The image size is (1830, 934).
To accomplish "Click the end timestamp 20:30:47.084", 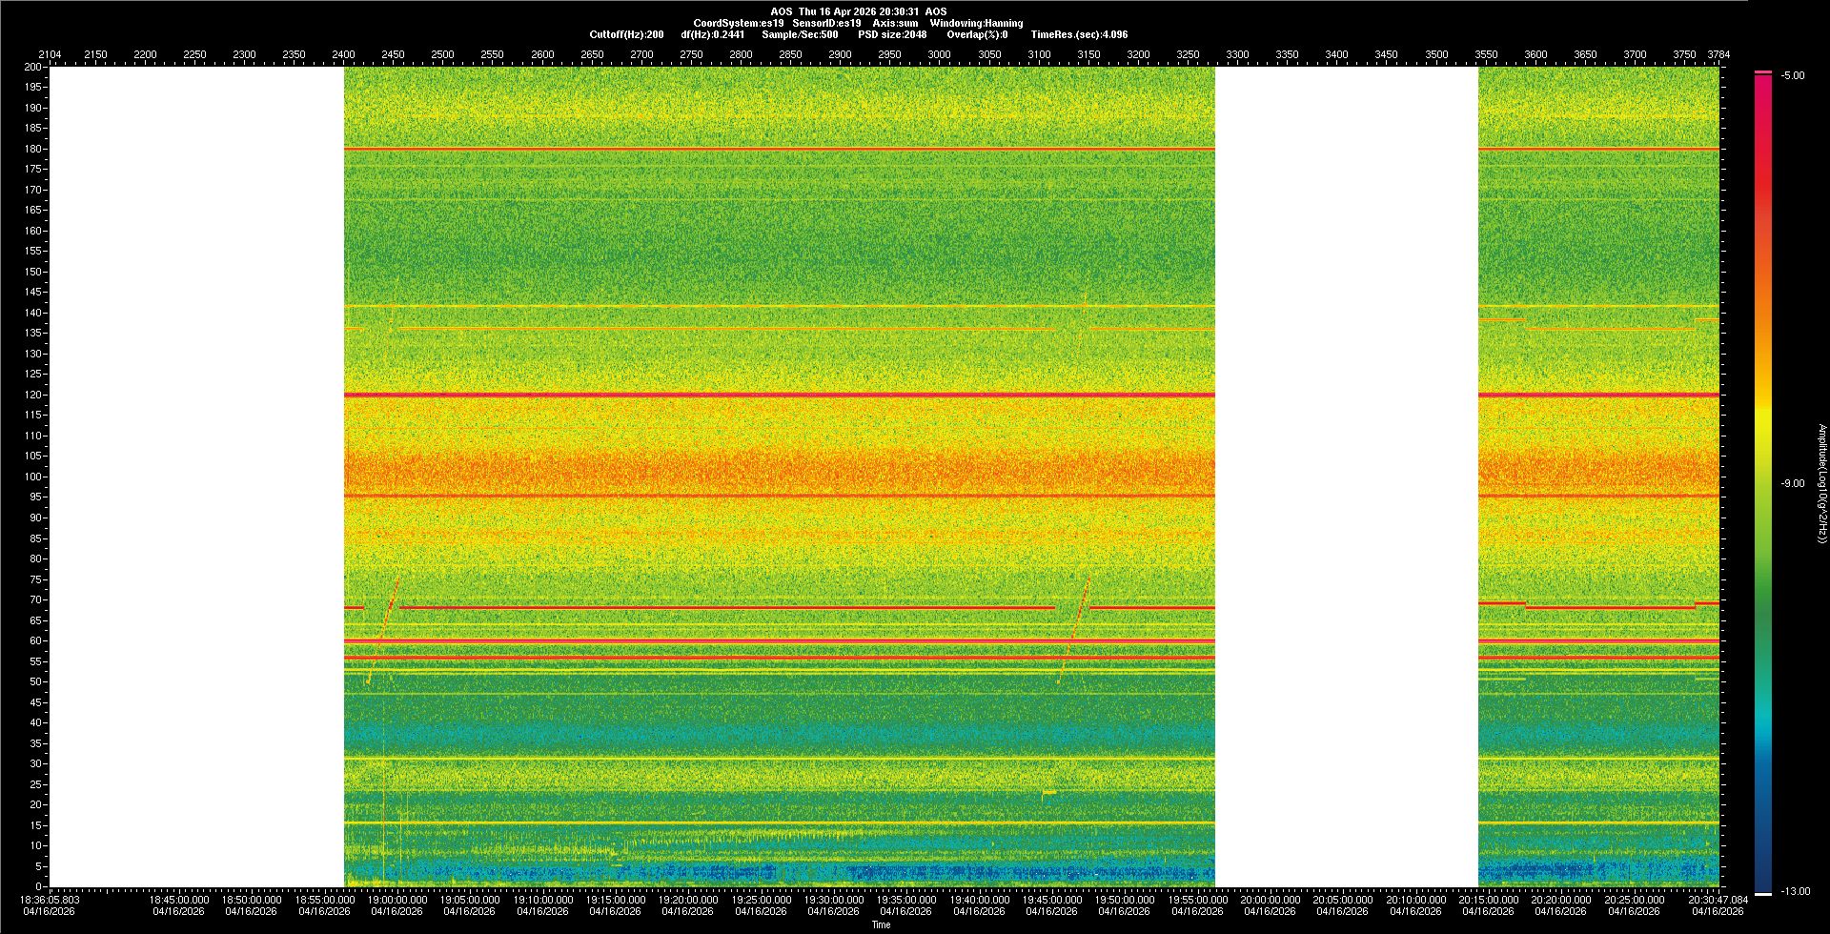I will [1718, 900].
